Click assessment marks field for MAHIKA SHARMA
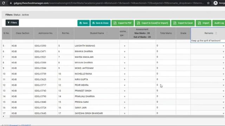The width and height of the screenshot is (225, 126). pos(142,51)
